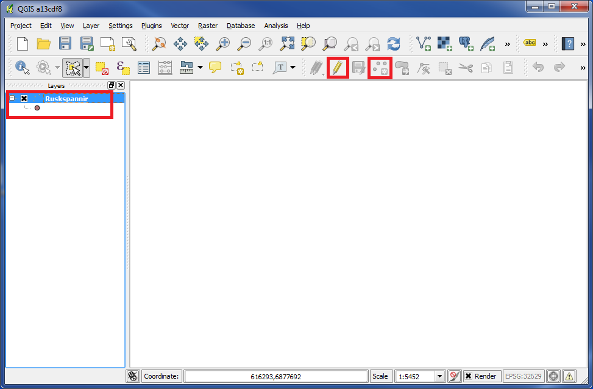Open the composer manager
Screen dimensions: 593x389
[x=129, y=44]
